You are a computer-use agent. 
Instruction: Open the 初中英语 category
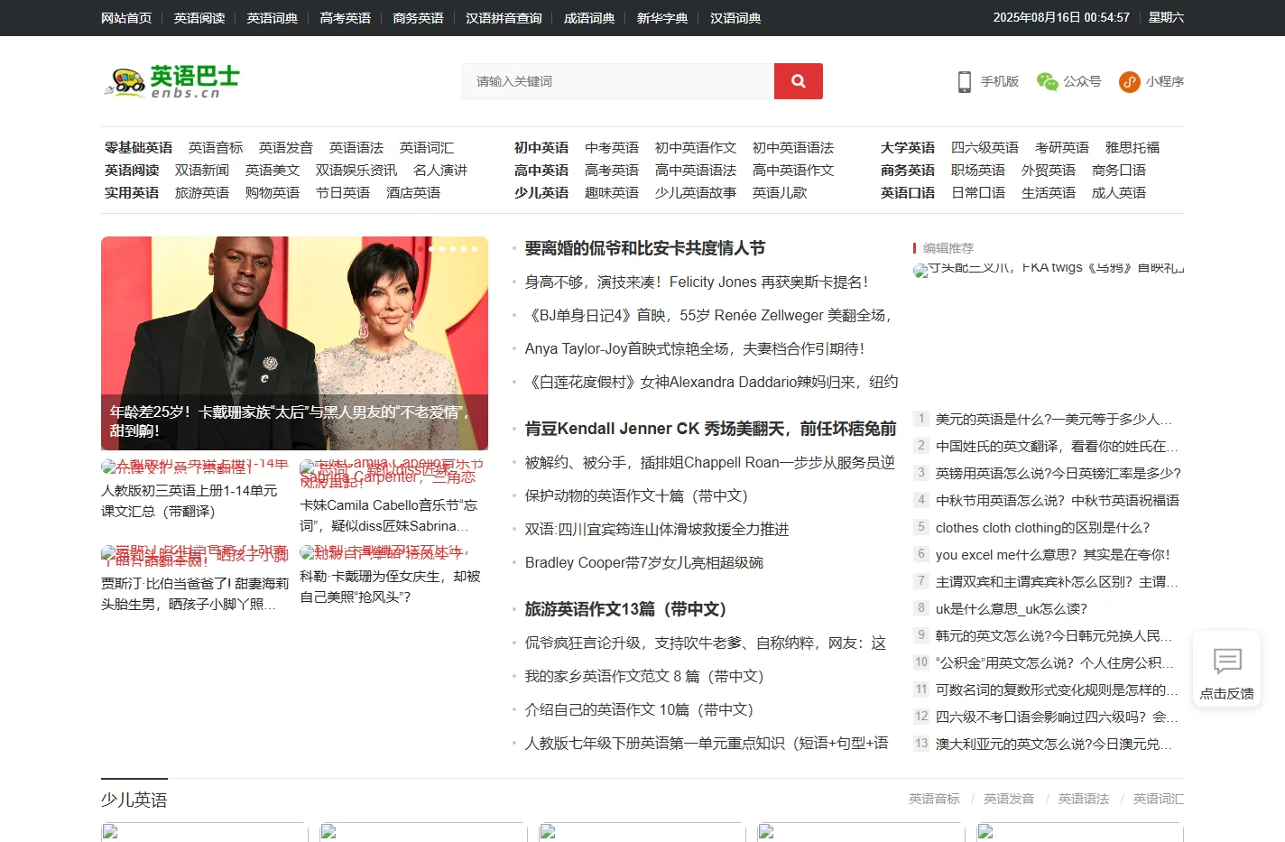click(x=541, y=148)
